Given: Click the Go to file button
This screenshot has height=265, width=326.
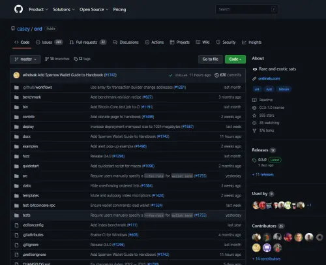Looking at the screenshot, I should point(211,59).
